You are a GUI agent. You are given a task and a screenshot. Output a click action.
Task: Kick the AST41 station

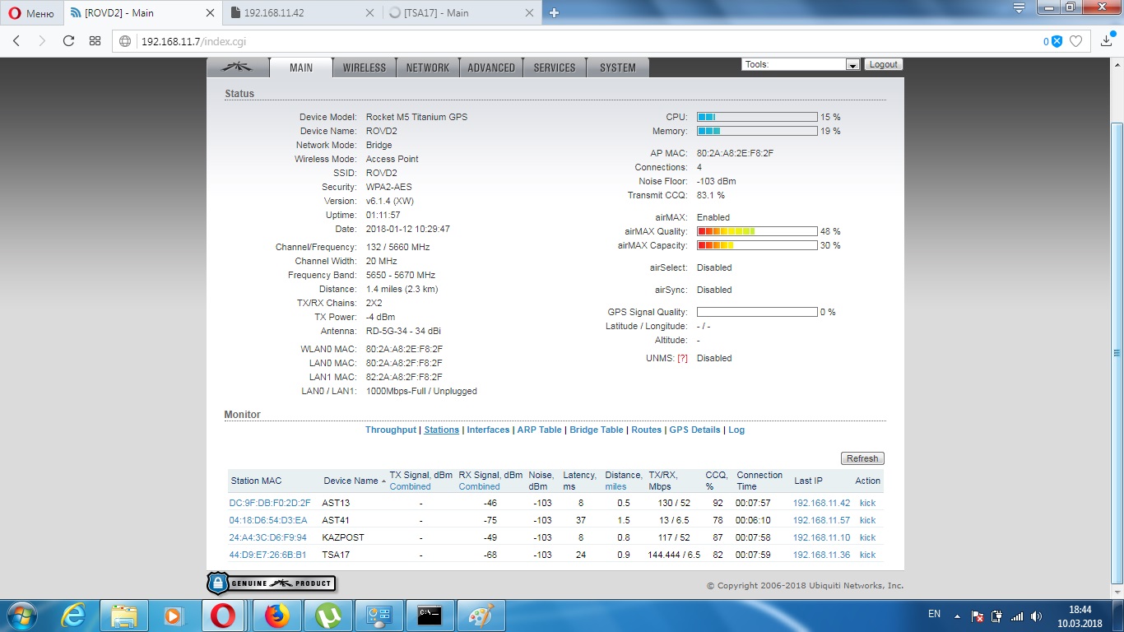pos(867,520)
